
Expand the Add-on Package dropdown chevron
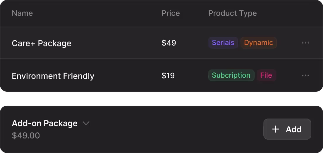point(86,123)
